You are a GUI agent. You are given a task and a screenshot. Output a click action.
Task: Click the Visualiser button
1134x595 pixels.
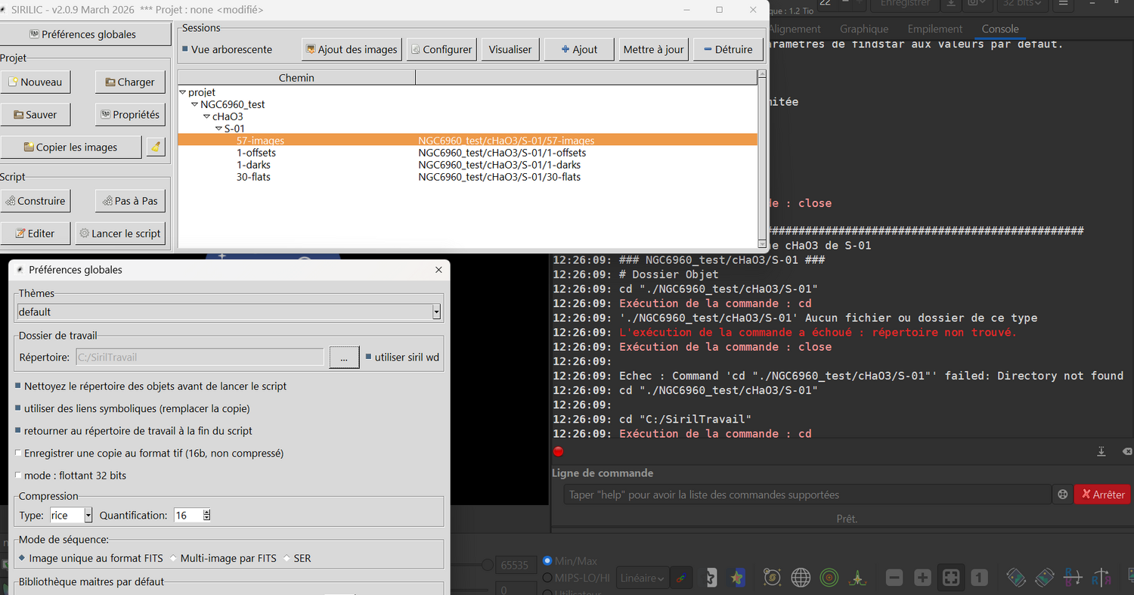(x=510, y=49)
